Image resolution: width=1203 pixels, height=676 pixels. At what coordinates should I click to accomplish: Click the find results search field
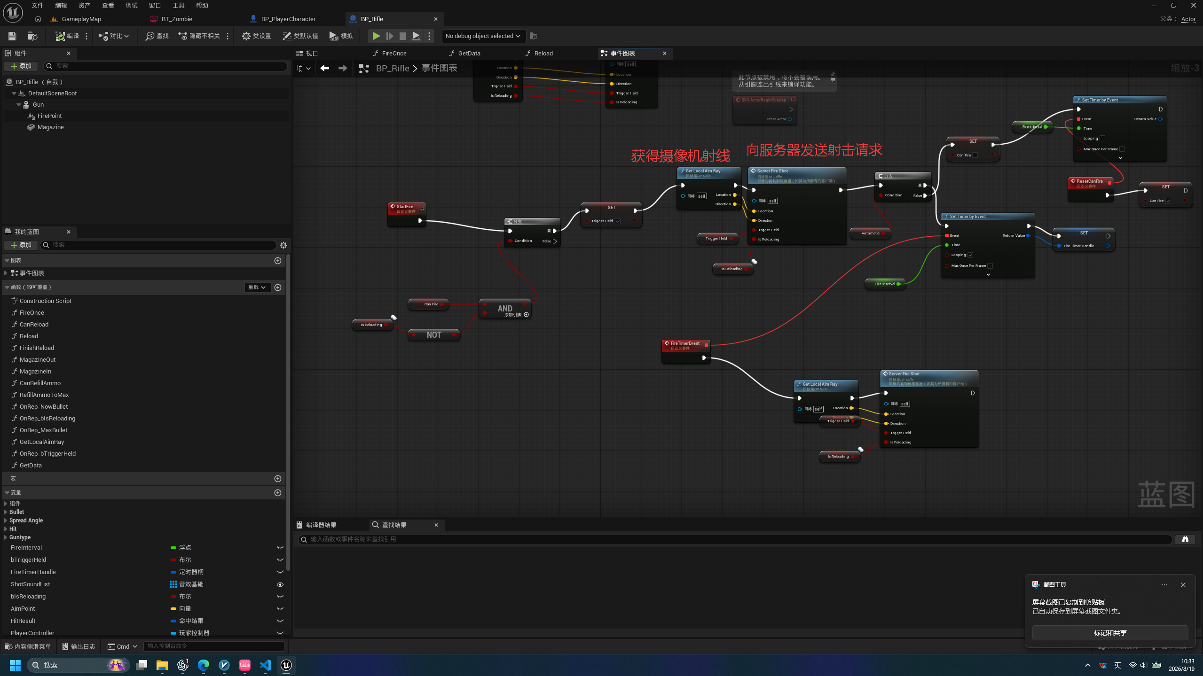(735, 539)
